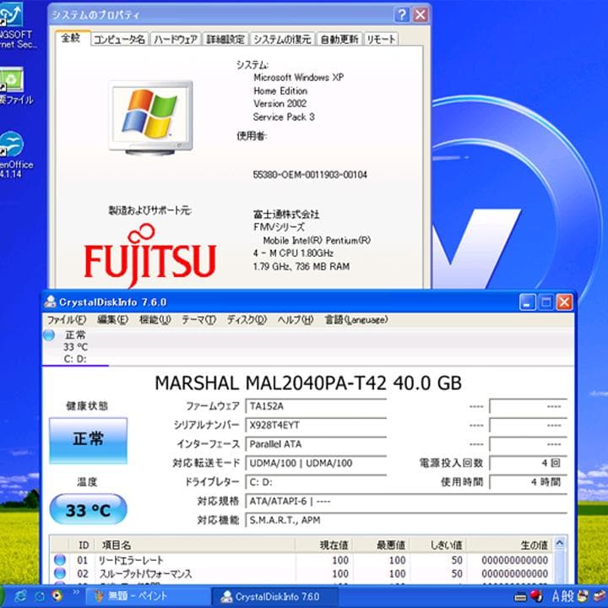The image size is (608, 608).
Task: Click the ファームウェア field showing TA152A
Action: click(x=316, y=406)
